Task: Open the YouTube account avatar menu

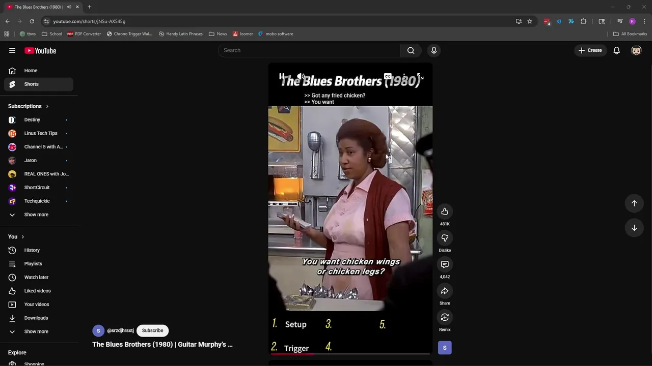Action: pos(636,50)
